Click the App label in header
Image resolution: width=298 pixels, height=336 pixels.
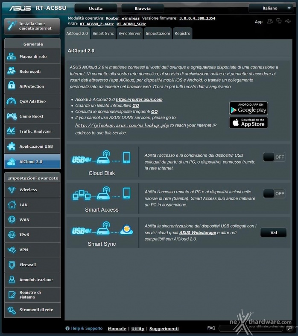pyautogui.click(x=258, y=22)
